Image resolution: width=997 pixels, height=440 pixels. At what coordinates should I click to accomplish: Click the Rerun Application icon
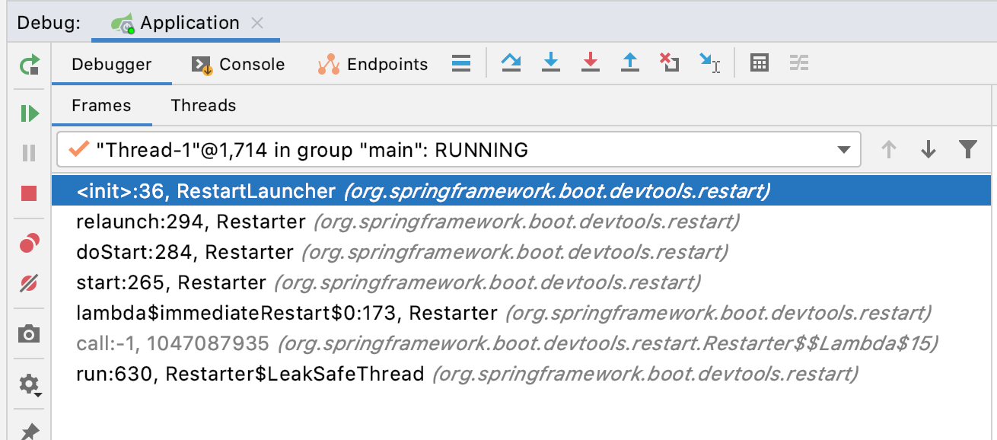pyautogui.click(x=29, y=65)
